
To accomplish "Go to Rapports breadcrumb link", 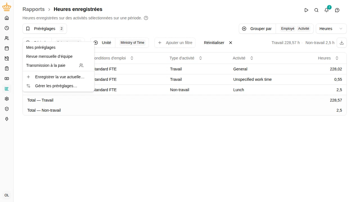I will pos(33,9).
